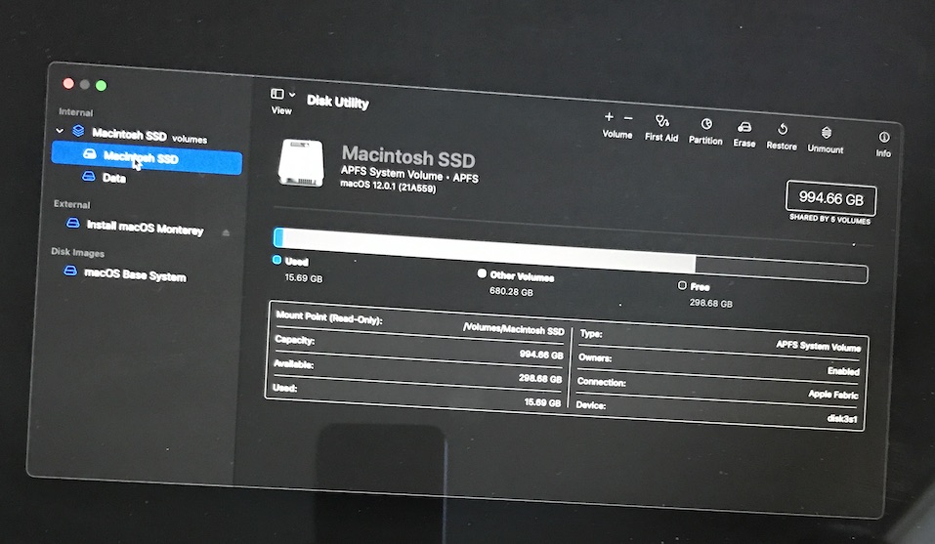The image size is (935, 544).
Task: Click the Macintosh SSD volume heading
Action: click(x=408, y=156)
